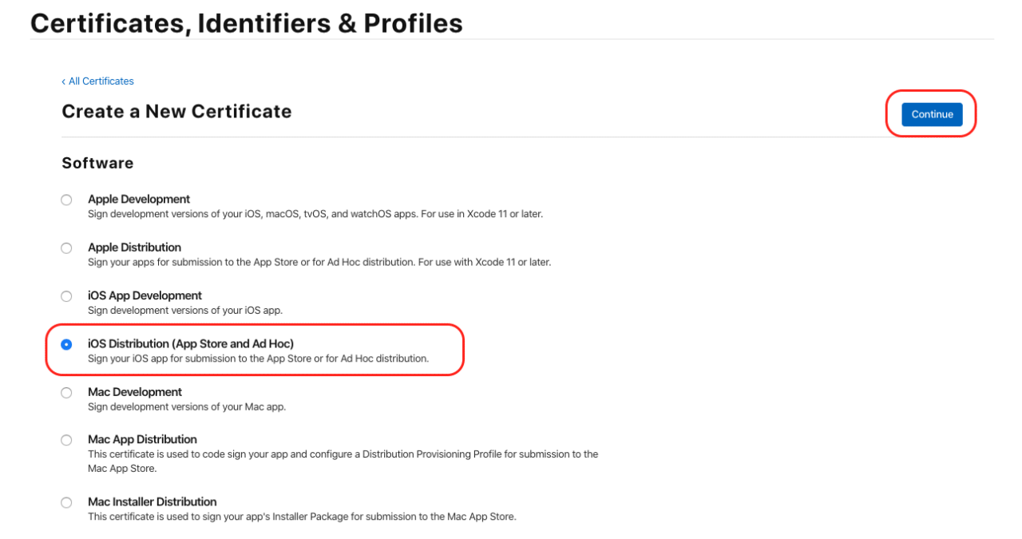Viewport: 1022px width, 539px height.
Task: Click the Apple Distribution label text
Action: (x=134, y=248)
